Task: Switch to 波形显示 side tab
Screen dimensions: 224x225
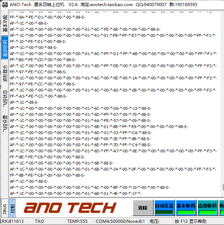Action: (5, 73)
